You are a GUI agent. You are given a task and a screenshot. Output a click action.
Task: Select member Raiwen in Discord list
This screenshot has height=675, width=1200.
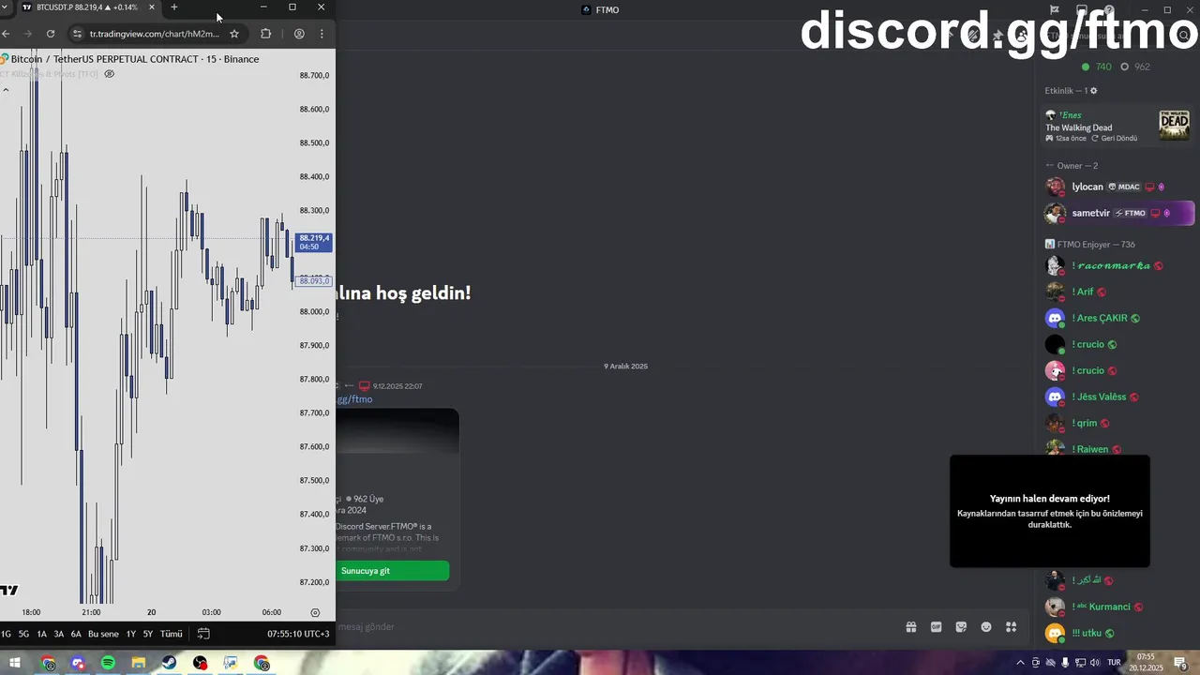[1117, 449]
